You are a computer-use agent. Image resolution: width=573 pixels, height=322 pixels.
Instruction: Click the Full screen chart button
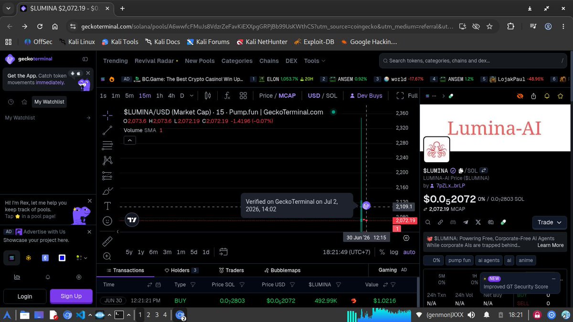point(407,95)
